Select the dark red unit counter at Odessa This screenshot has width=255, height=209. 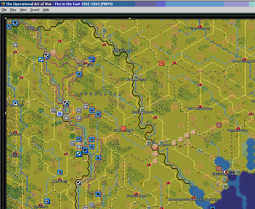(219, 168)
